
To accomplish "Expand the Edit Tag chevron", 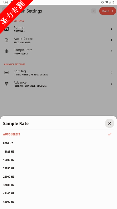I will tap(112, 73).
